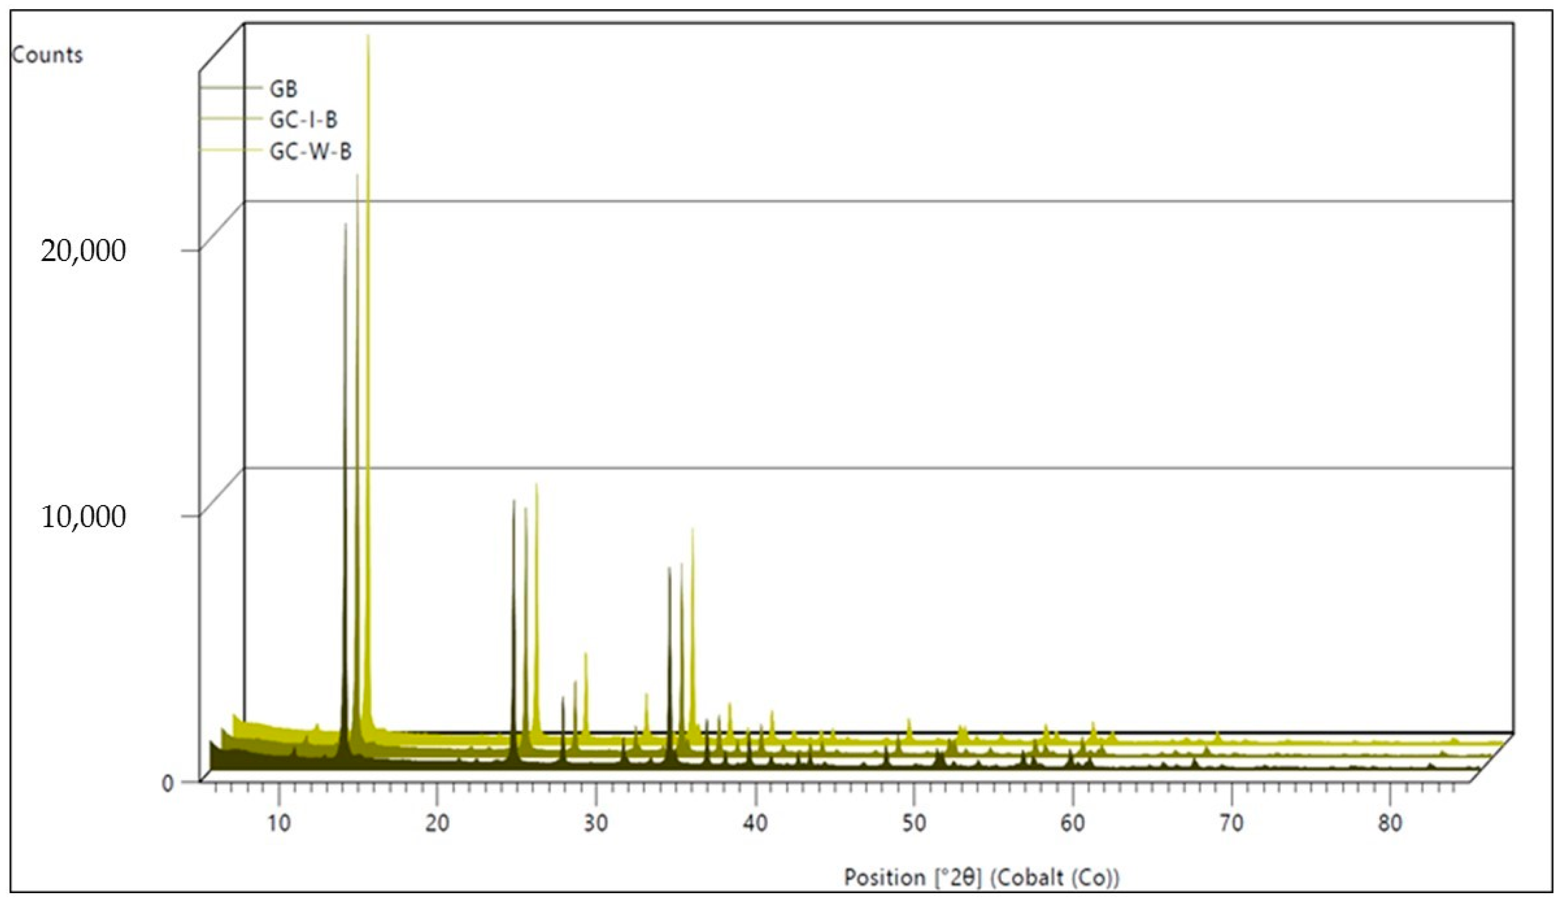
Task: Click the 20,000 y-axis label
Action: 83,251
